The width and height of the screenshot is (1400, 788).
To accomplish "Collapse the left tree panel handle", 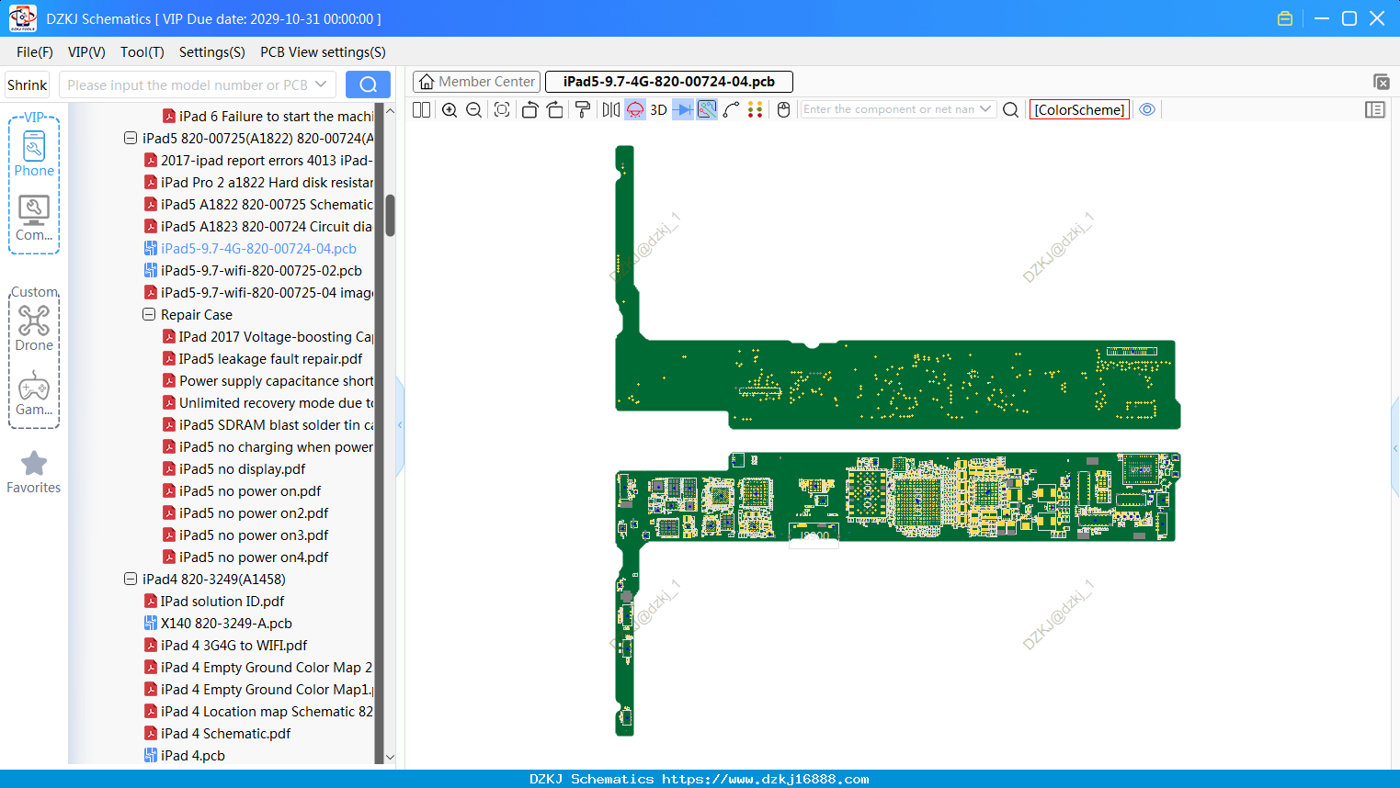I will point(400,425).
